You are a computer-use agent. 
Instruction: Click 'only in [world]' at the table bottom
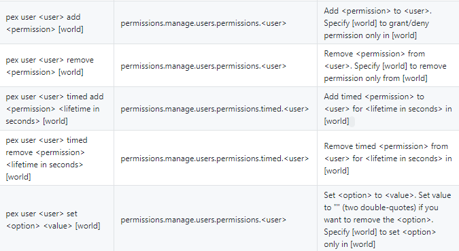(x=350, y=244)
